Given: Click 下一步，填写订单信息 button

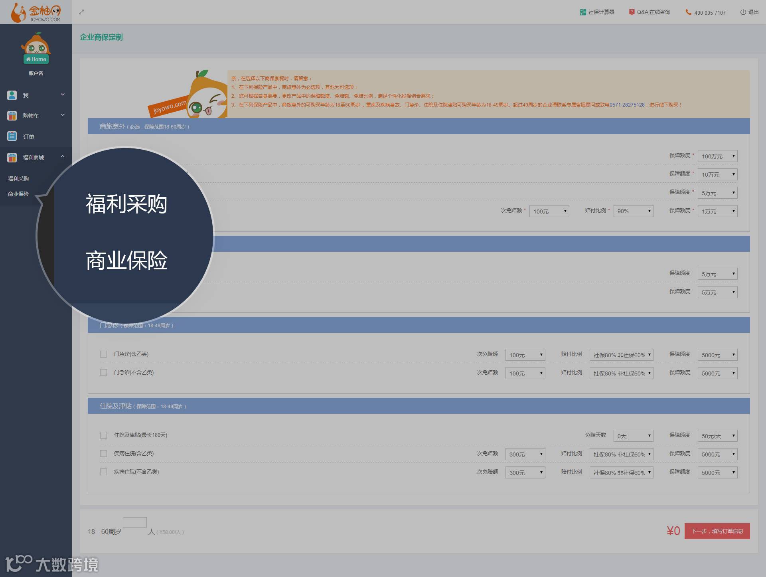Looking at the screenshot, I should coord(717,531).
